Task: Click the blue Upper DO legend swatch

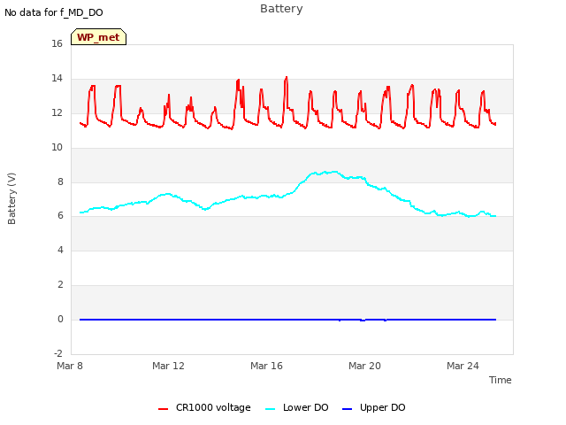Action: [347, 409]
